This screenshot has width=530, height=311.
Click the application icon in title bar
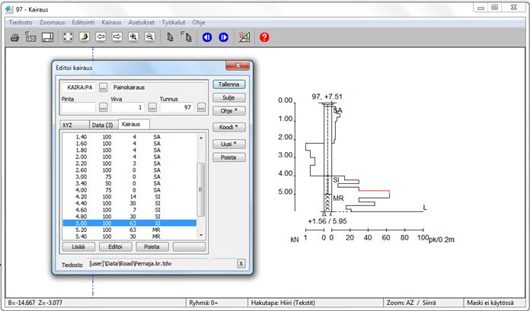coord(9,9)
